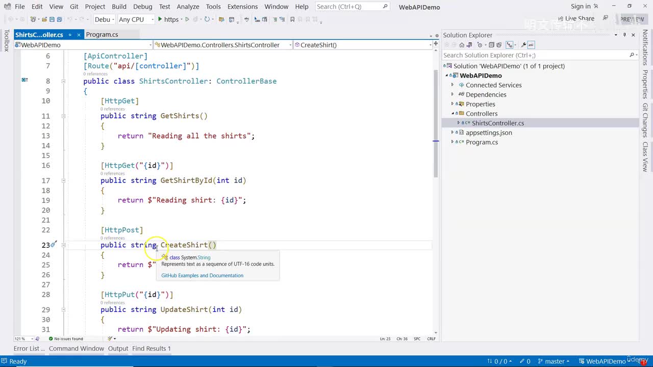This screenshot has width=653, height=367.
Task: Close the ShirtsController.cs tab
Action: (79, 35)
